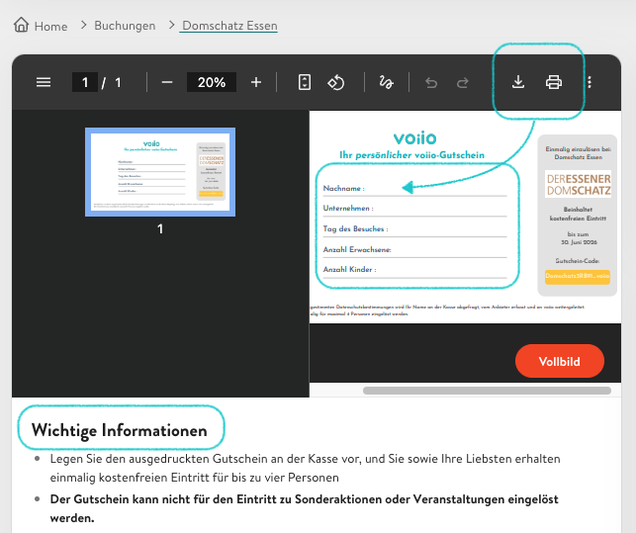Zoom out with the minus button

click(167, 82)
